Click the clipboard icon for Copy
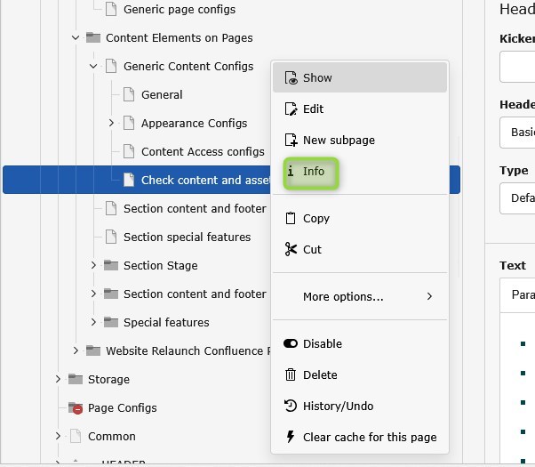The width and height of the screenshot is (535, 467). point(290,218)
